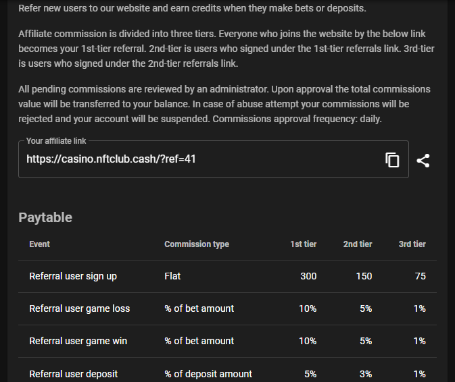
Task: Copy the affiliate link with copy icon
Action: [x=392, y=160]
